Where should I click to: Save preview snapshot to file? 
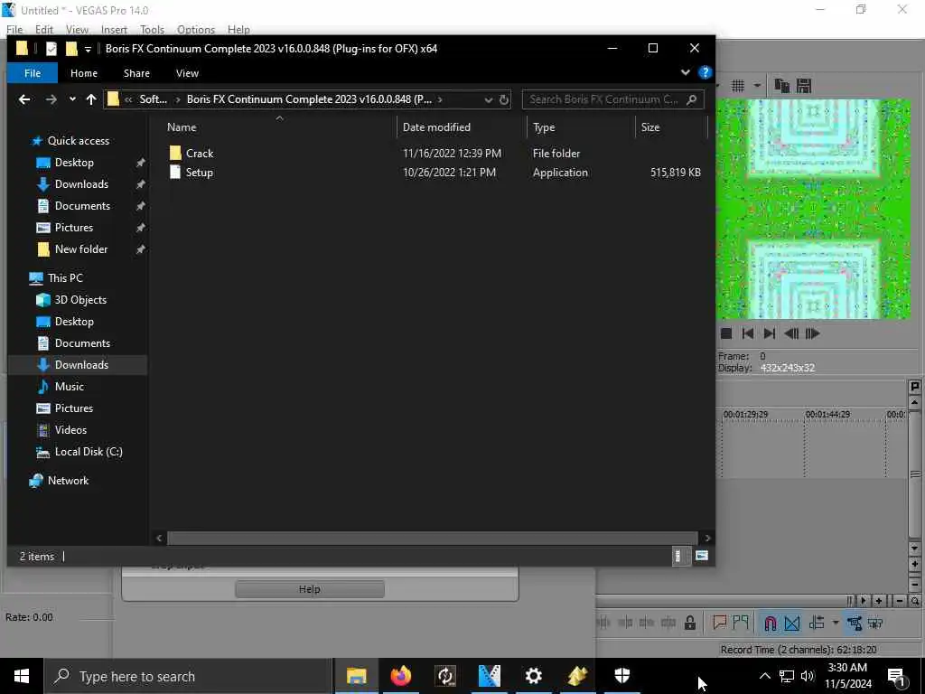click(x=803, y=86)
